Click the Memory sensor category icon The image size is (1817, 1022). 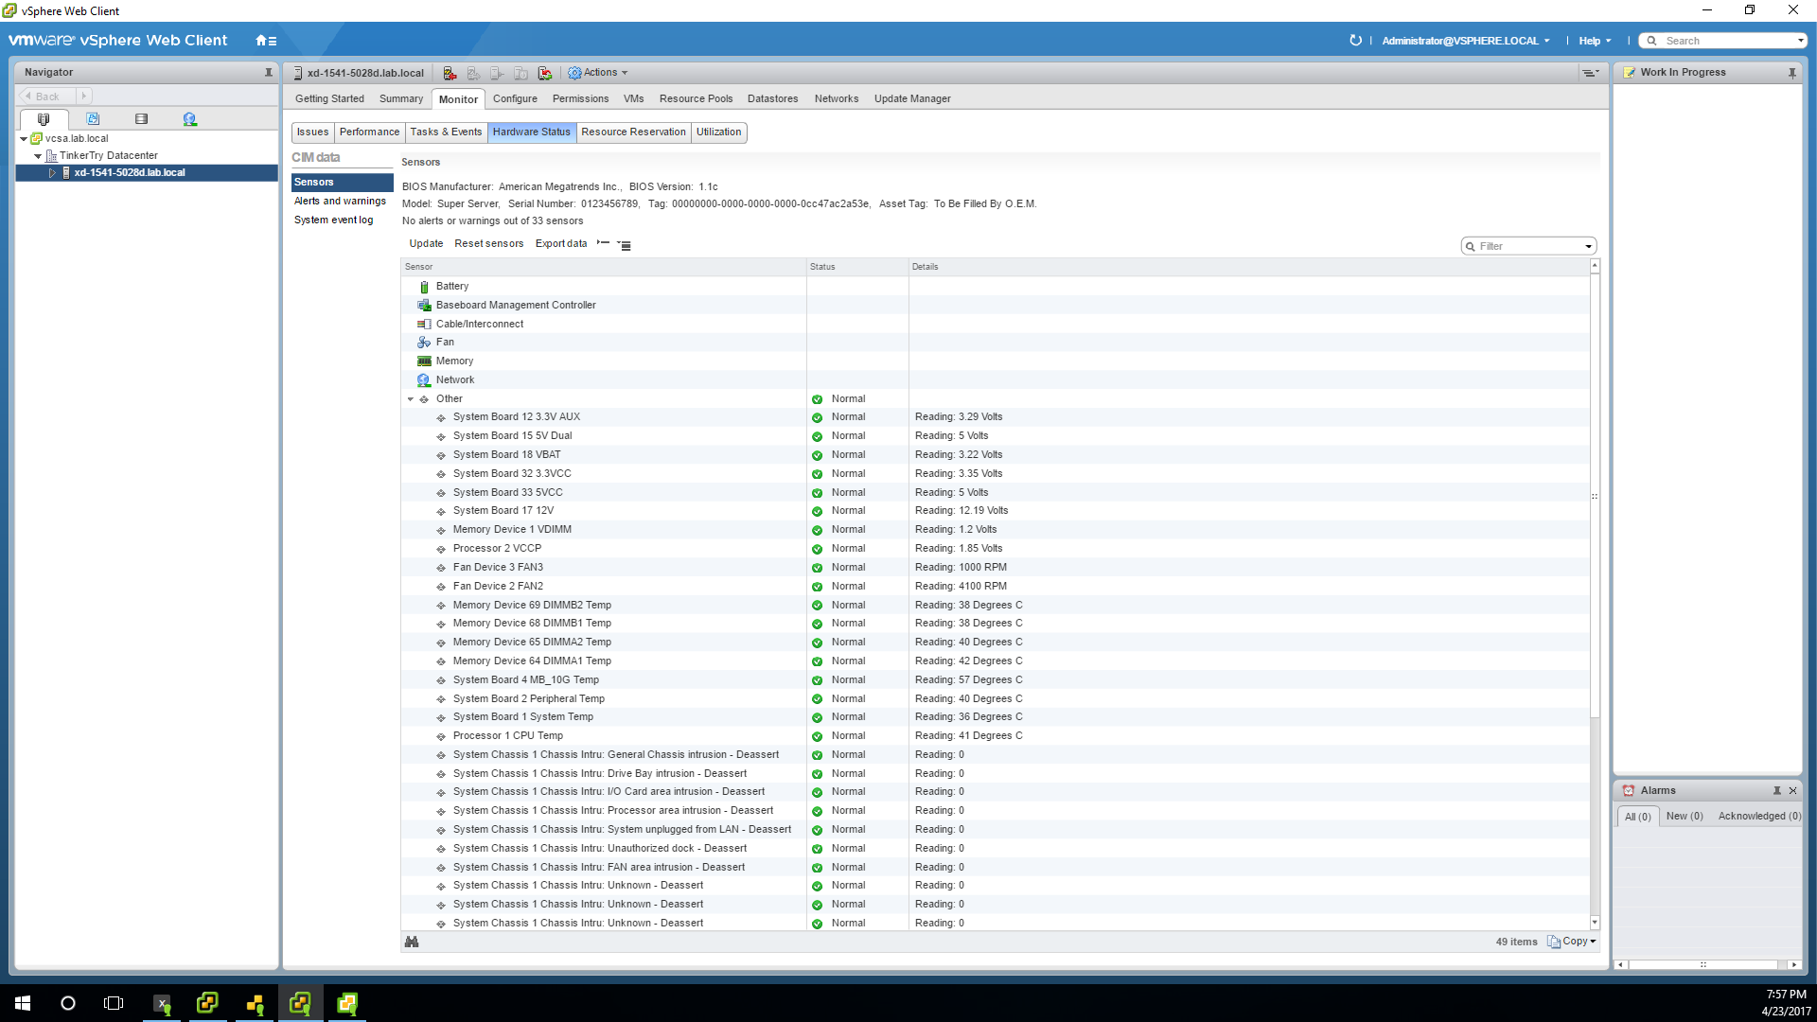point(424,361)
